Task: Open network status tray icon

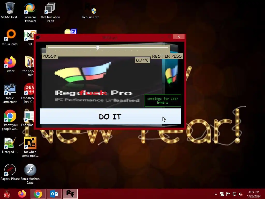Action: tap(234, 194)
